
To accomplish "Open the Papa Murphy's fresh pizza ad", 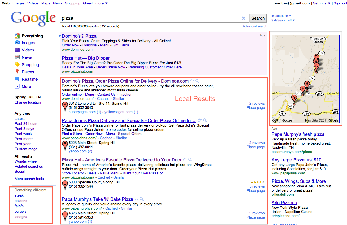I will coord(298,134).
